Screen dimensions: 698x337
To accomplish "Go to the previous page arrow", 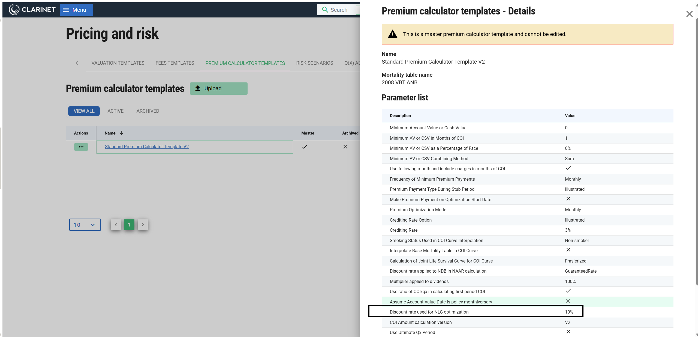I will [x=116, y=225].
